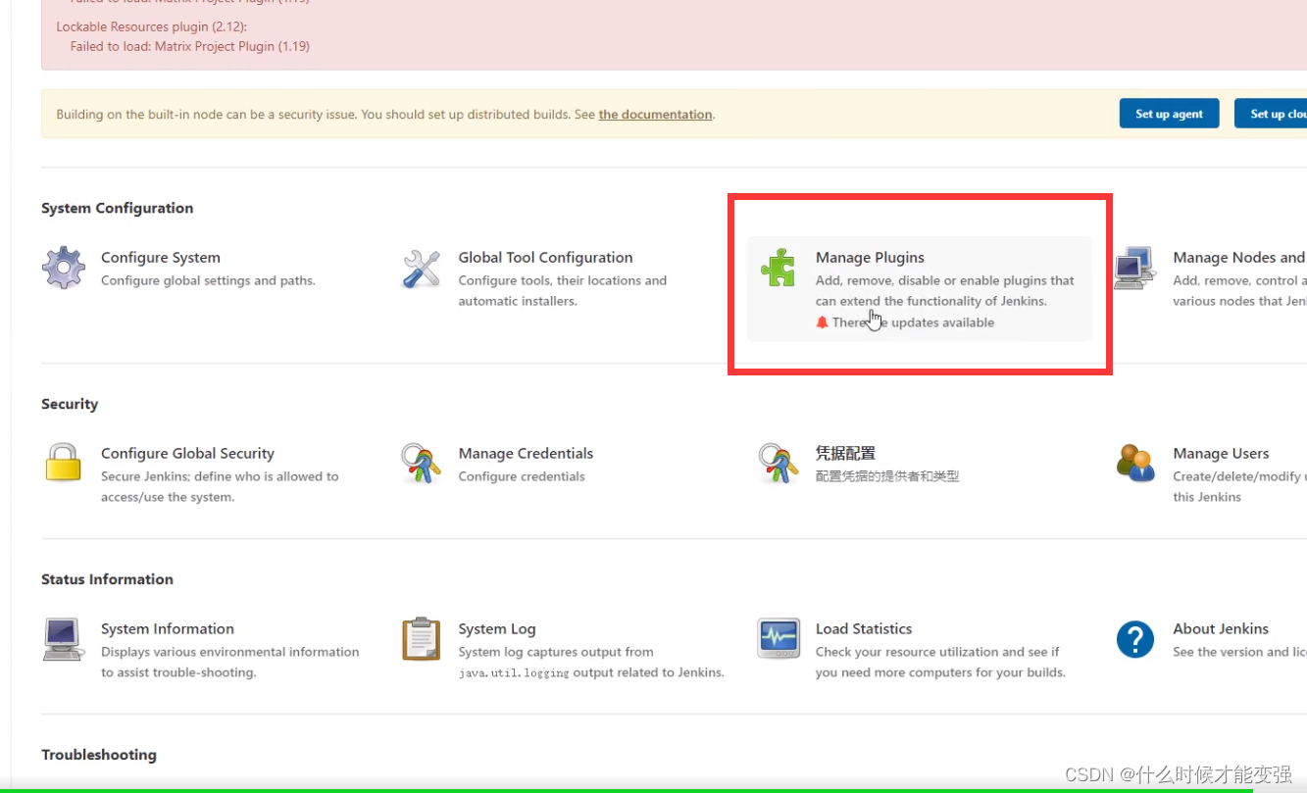Open the Manage Nodes link
Screen dimensions: 1307x793
[1239, 258]
